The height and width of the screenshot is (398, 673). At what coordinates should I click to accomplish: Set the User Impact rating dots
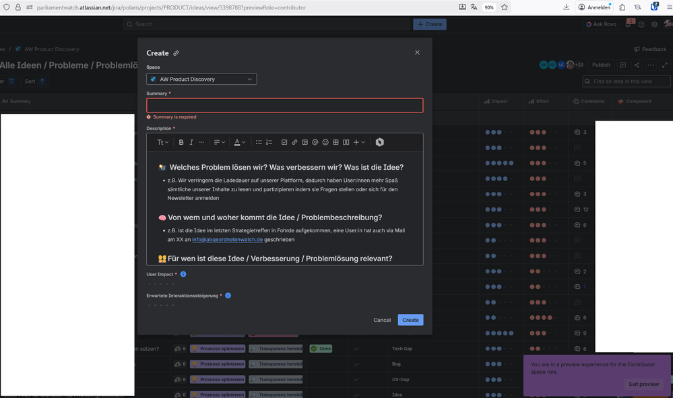point(161,284)
